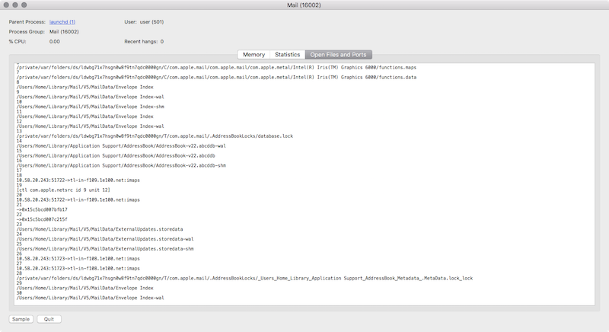
Task: Click the AddressBook-v22.abcddb-shm file entry
Action: pyautogui.click(x=120, y=165)
